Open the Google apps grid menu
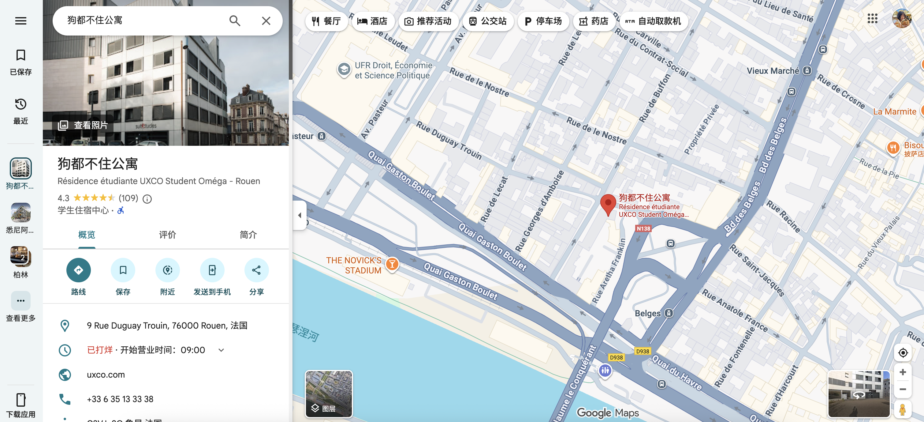This screenshot has width=924, height=422. (x=872, y=19)
